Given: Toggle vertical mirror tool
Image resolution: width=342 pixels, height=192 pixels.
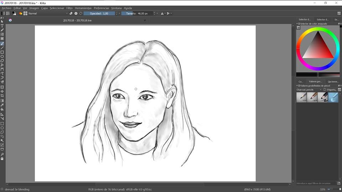Looking at the screenshot, I should click(168, 14).
